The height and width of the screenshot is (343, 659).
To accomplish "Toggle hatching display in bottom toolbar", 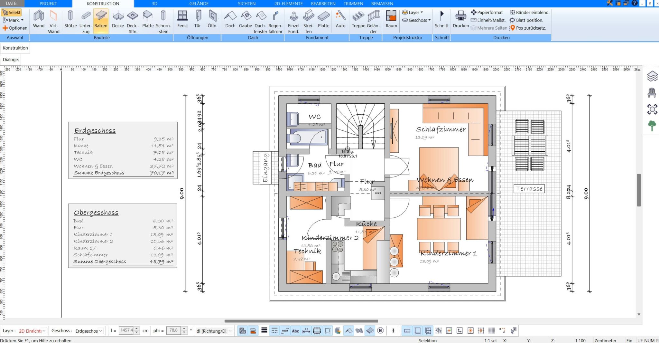I will pyautogui.click(x=243, y=330).
